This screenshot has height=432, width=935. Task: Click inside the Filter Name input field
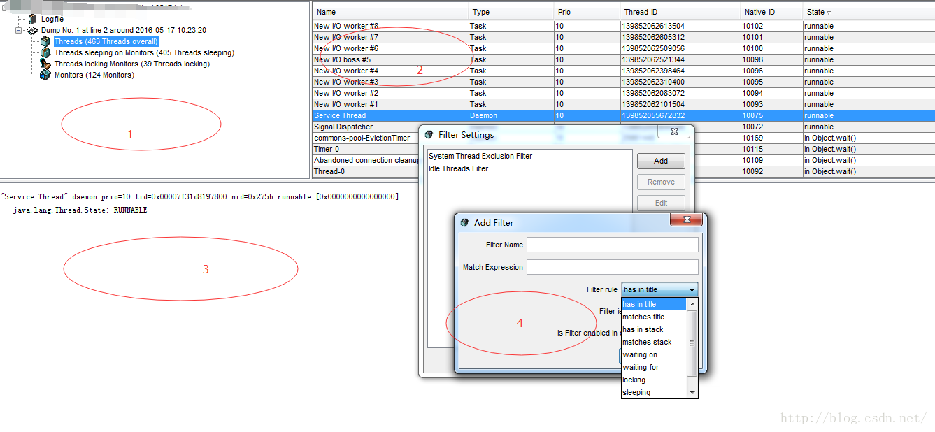click(612, 244)
